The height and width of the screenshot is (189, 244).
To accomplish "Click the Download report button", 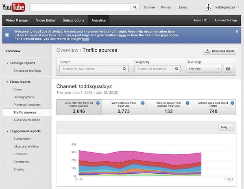I will coord(220,51).
